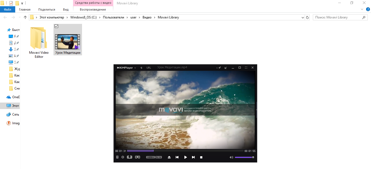Click the URL button in KMPlayer

[x=149, y=68]
